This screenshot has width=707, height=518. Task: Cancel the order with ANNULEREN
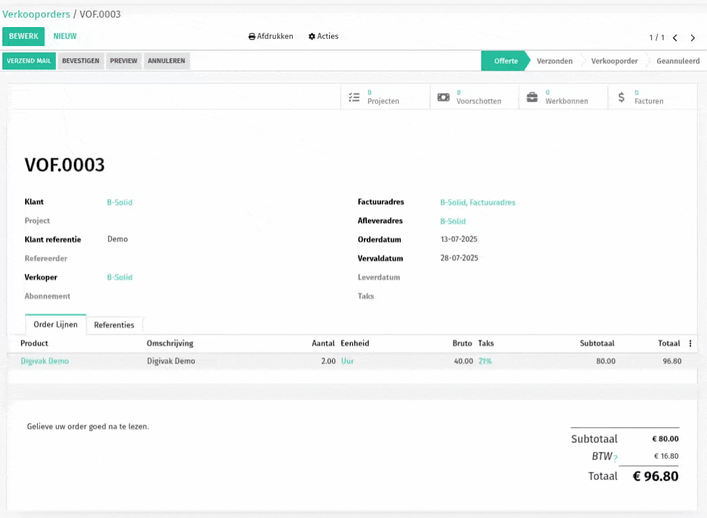167,61
